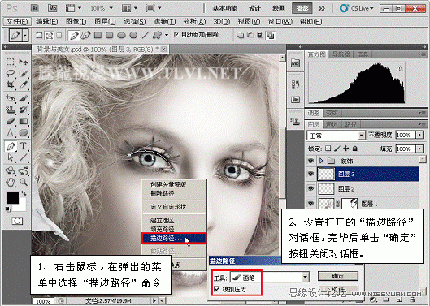The width and height of the screenshot is (430, 306).
Task: Expand more workspaces chevron
Action: pos(321,8)
